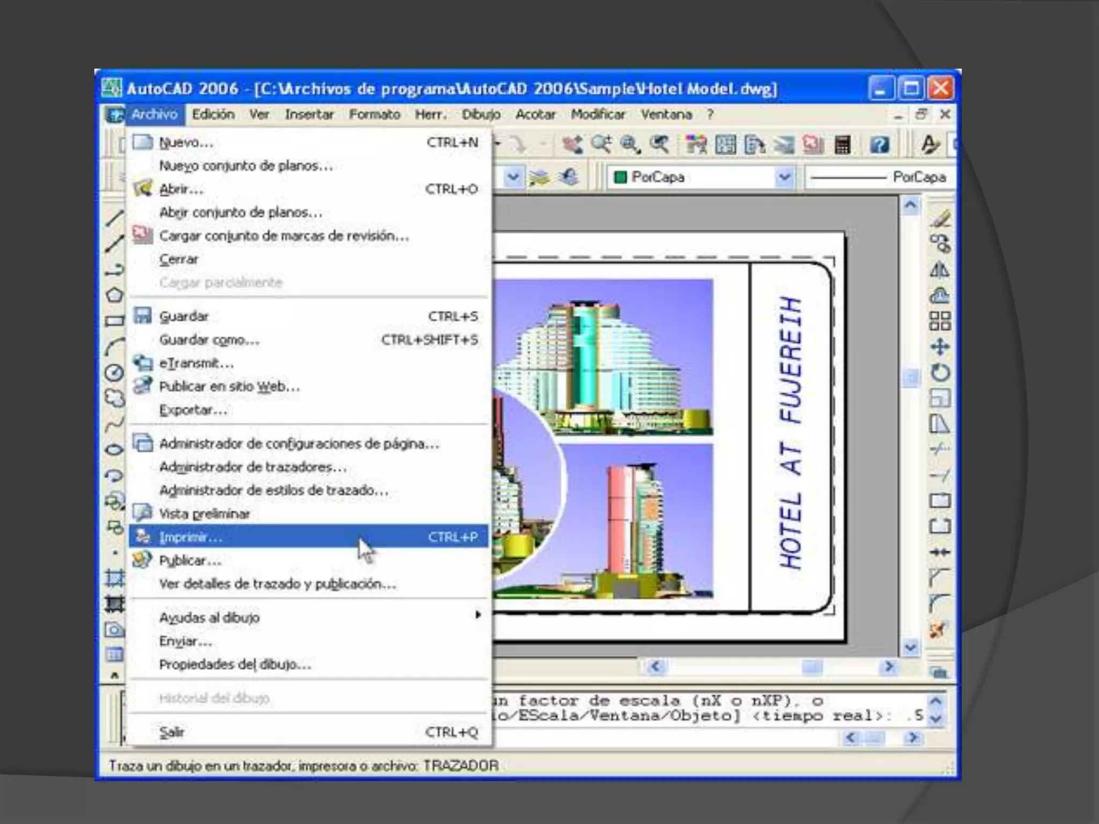1099x824 pixels.
Task: Select the polygon drawing tool
Action: coord(114,295)
